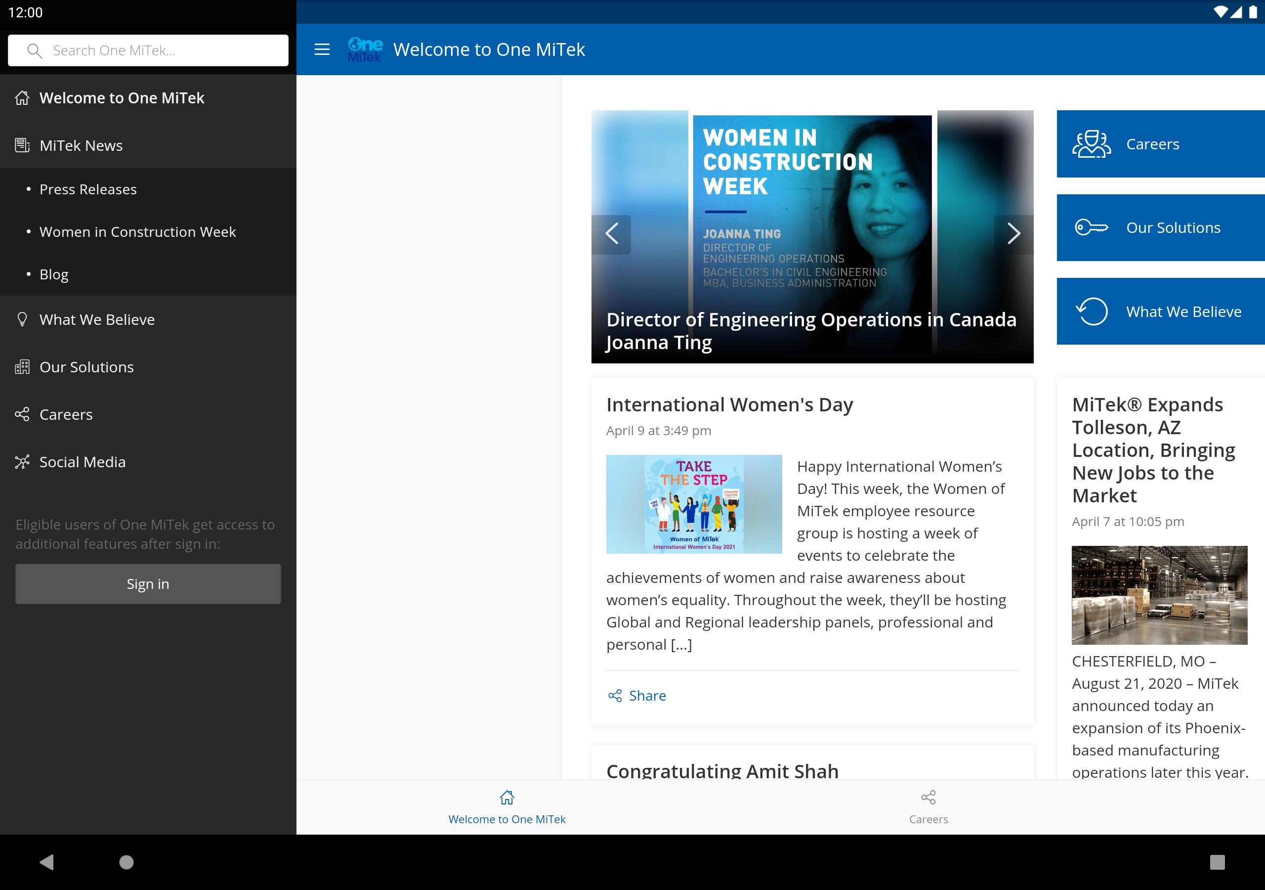Image resolution: width=1265 pixels, height=890 pixels.
Task: Click the building icon beside Our Solutions
Action: coord(22,367)
